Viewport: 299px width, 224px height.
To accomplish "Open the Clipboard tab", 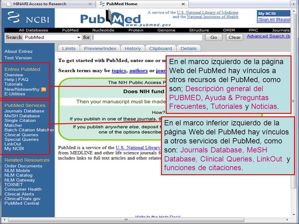I will click(161, 49).
